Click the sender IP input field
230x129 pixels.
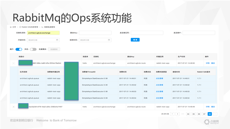click(x=199, y=33)
